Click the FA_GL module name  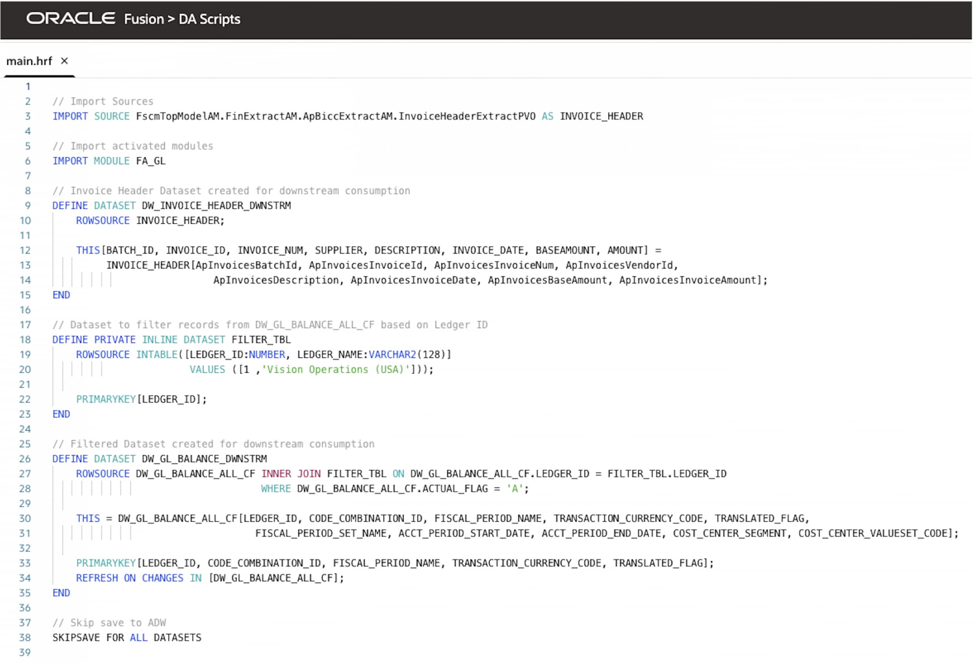pyautogui.click(x=151, y=161)
